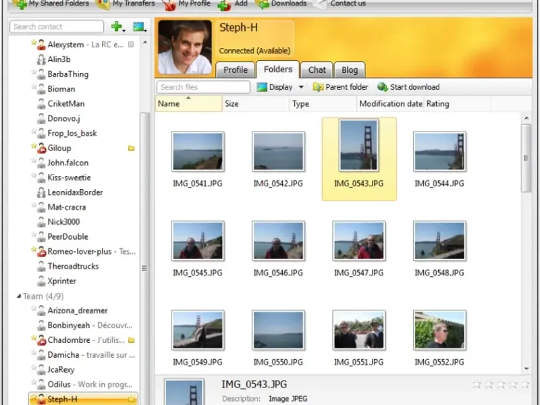Click the Start download icon
Image resolution: width=540 pixels, height=405 pixels.
[x=383, y=87]
